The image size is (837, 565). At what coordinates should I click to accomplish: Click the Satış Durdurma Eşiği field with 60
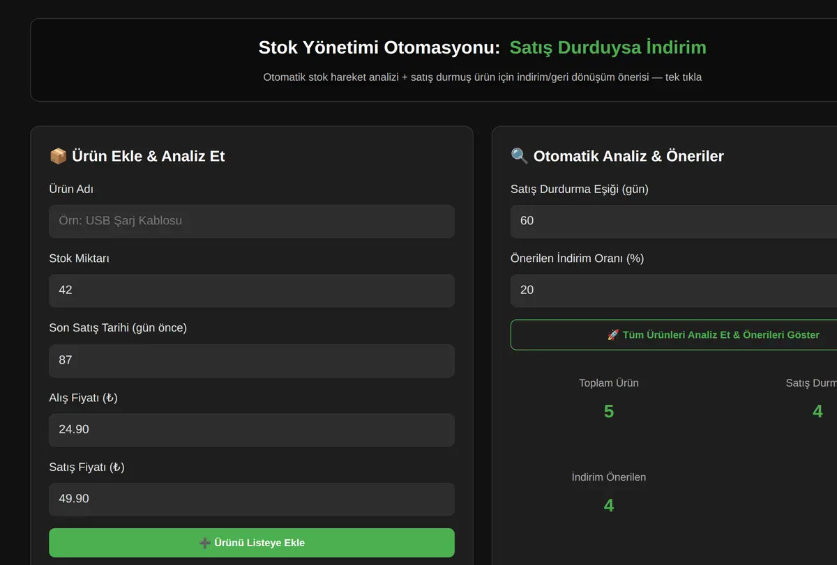674,221
